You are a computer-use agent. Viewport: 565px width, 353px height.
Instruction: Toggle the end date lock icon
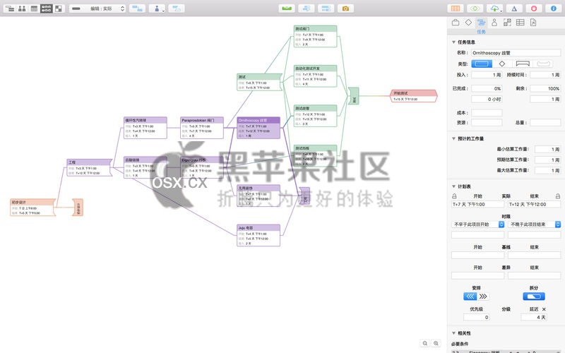pos(558,196)
